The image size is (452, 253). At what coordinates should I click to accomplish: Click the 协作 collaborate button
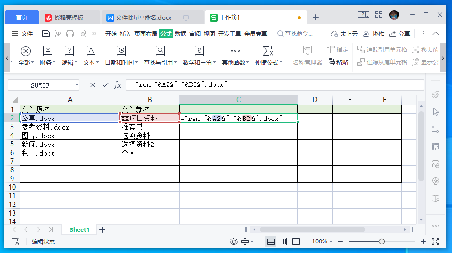(374, 34)
